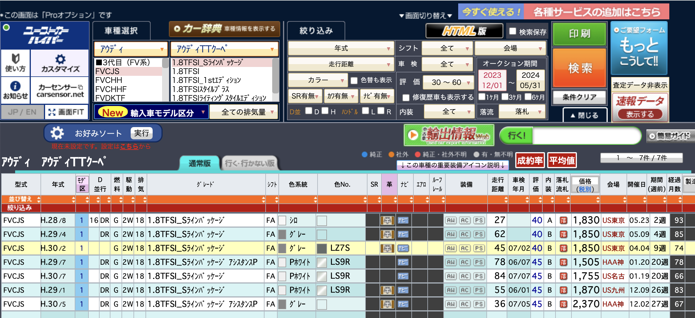Viewport: 695px width, 318px height.
Task: Click the red 落札 icon in 1,830 row
Action: pos(563,220)
